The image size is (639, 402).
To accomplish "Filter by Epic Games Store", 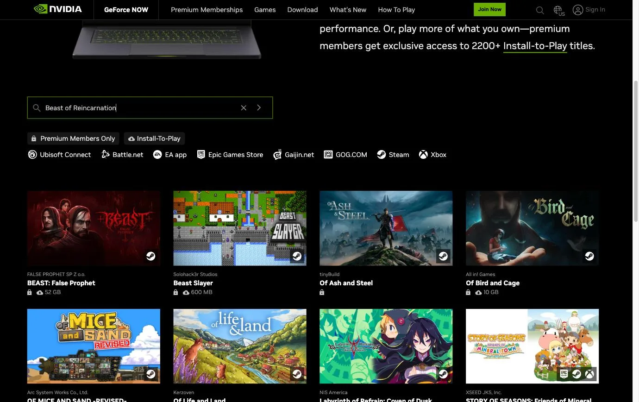I will (230, 155).
